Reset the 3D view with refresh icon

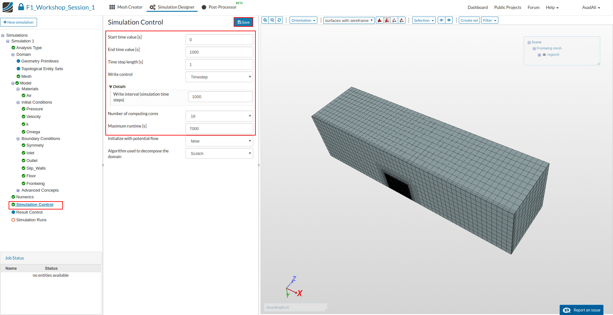279,20
